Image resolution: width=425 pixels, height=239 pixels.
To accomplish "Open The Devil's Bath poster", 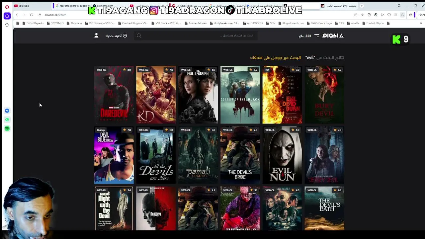I will point(324,208).
